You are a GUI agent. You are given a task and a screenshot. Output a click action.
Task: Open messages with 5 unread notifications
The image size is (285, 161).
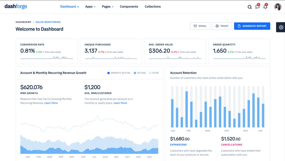pyautogui.click(x=257, y=7)
